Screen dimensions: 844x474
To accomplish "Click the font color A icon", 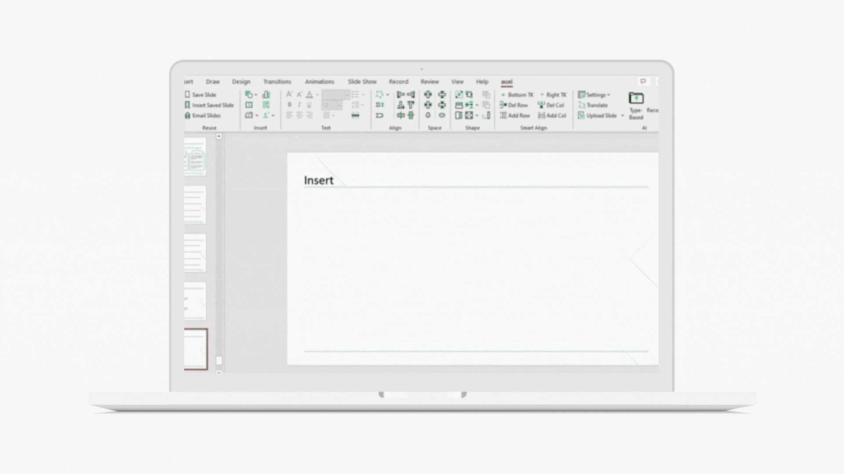I will 309,95.
